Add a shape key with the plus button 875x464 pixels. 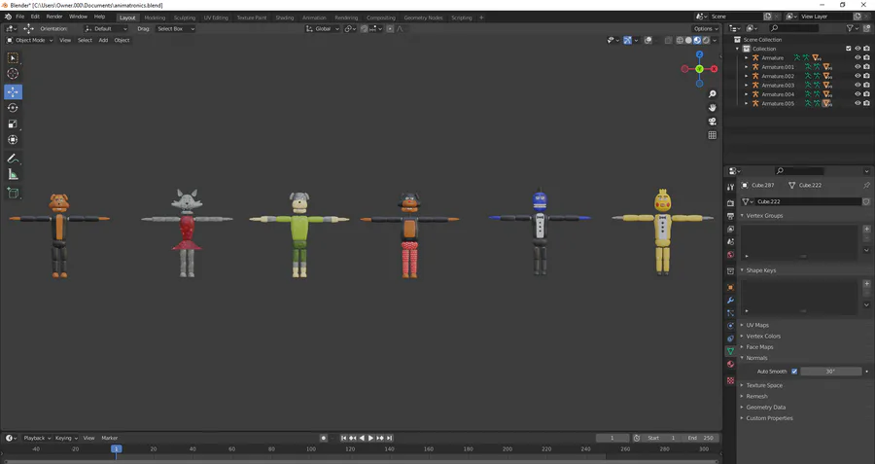pos(866,284)
